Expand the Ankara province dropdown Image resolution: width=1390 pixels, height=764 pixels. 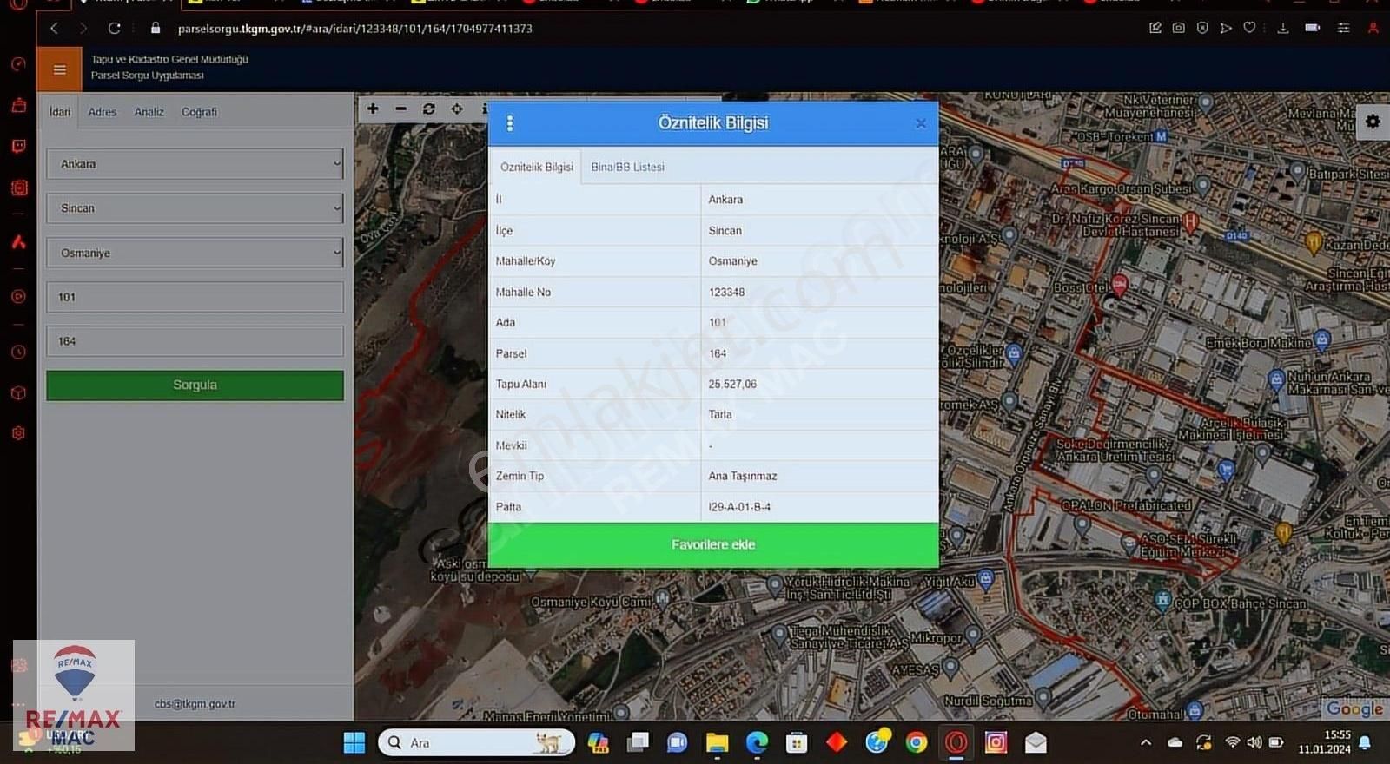195,163
